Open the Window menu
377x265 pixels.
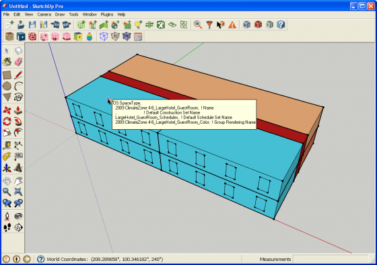(90, 14)
